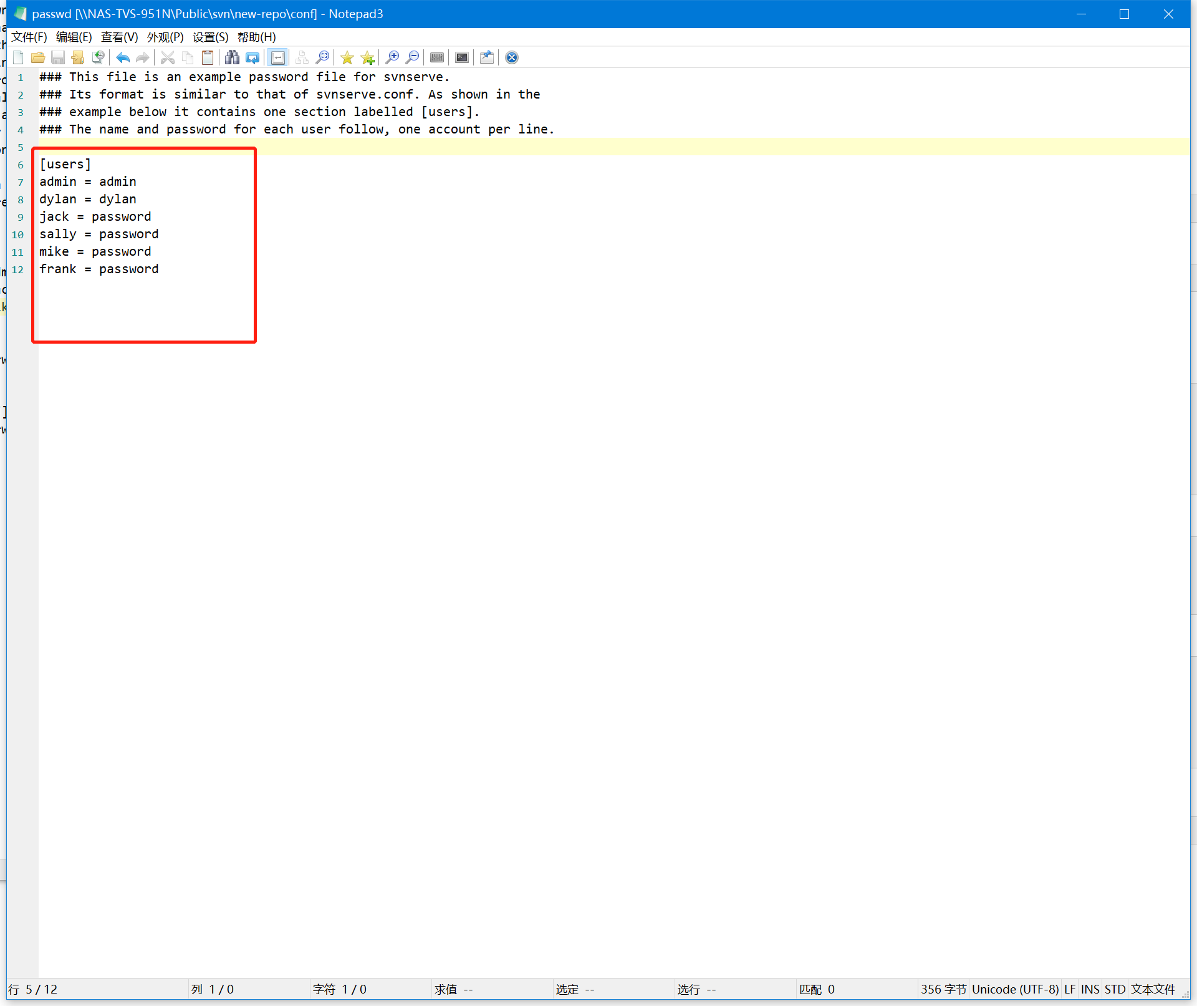Click the Add to Favorites star icon
This screenshot has height=1006, width=1197.
(368, 58)
